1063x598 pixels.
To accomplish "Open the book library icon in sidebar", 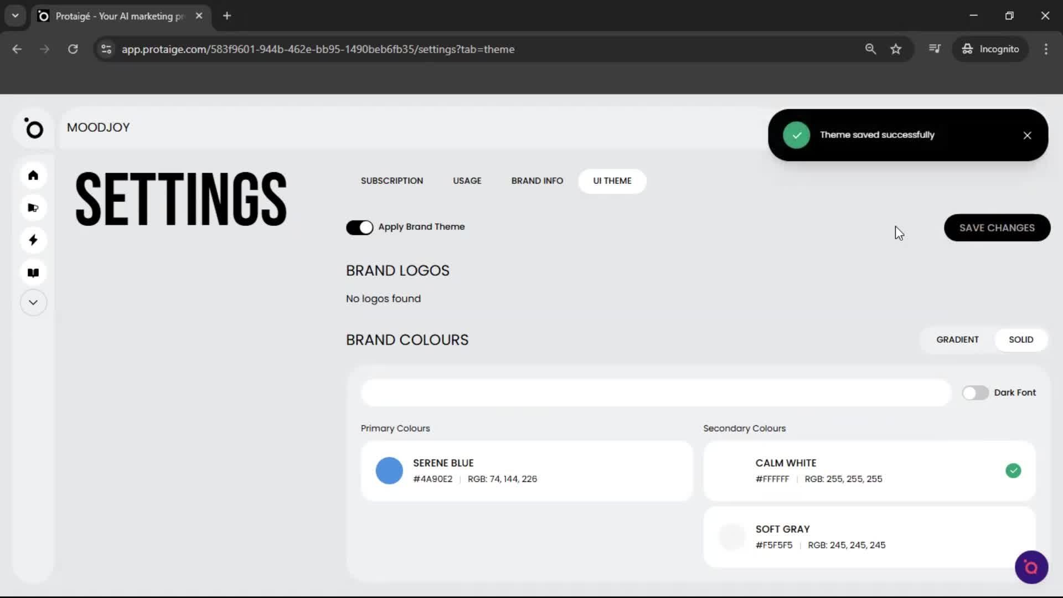I will 33,272.
